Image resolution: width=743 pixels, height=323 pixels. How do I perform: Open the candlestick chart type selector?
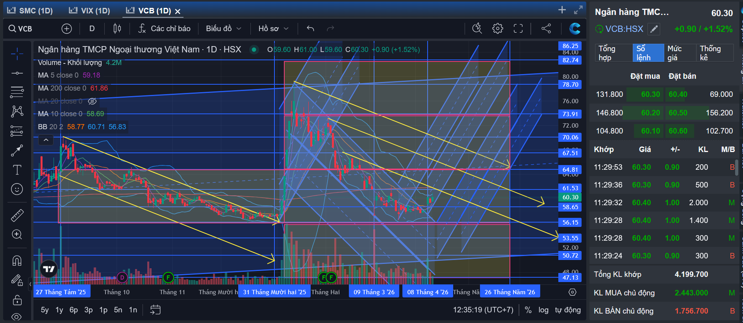(117, 28)
